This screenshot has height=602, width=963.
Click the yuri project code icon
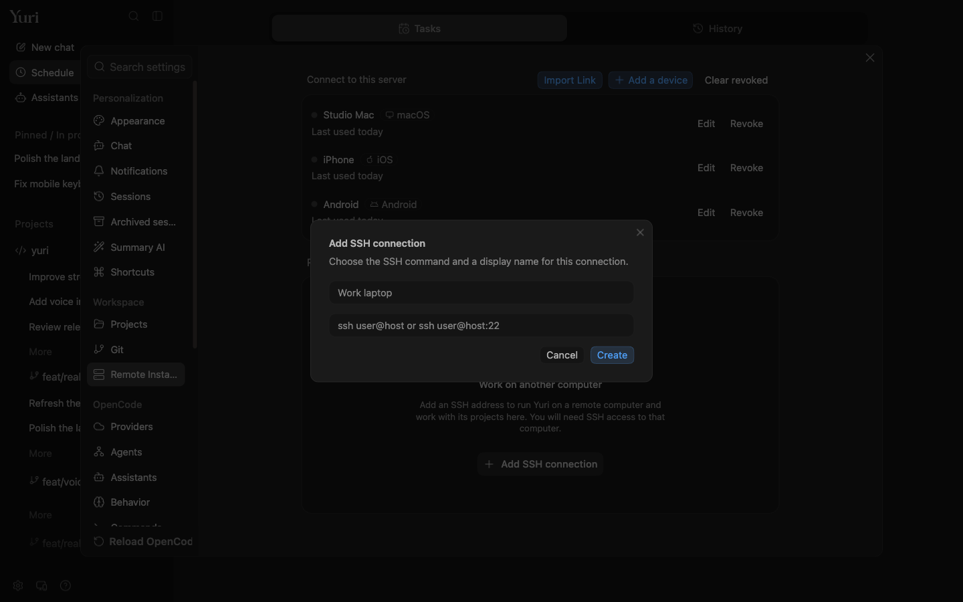click(x=21, y=250)
